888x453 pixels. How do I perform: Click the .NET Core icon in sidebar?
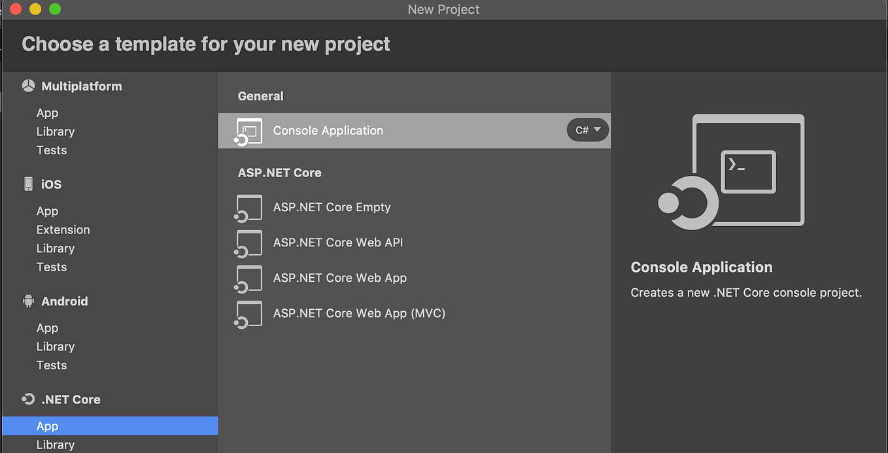(27, 399)
